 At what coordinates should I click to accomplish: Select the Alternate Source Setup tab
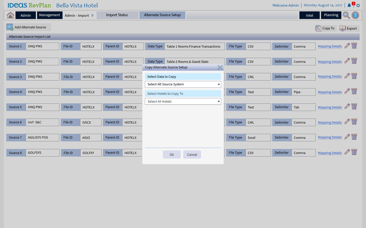click(x=162, y=15)
